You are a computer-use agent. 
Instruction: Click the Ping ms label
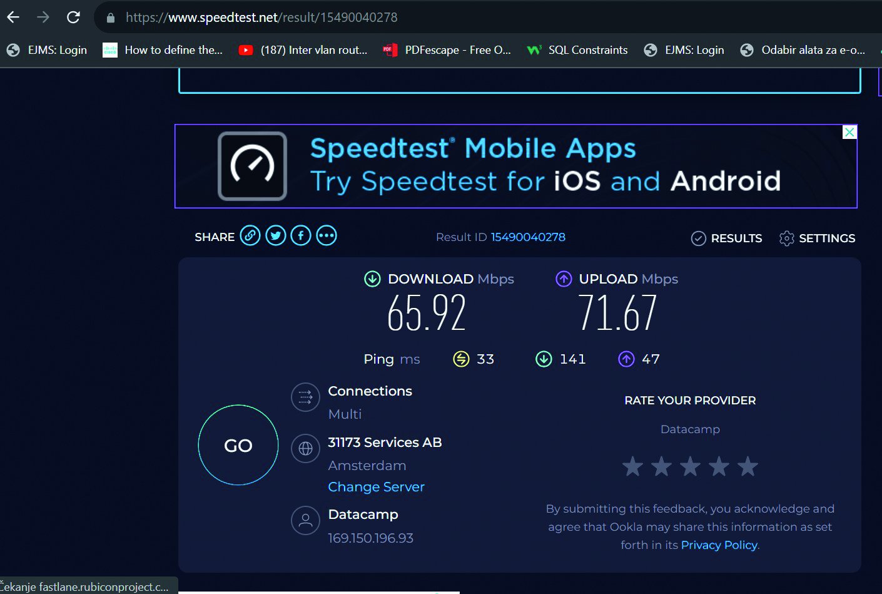pyautogui.click(x=392, y=359)
